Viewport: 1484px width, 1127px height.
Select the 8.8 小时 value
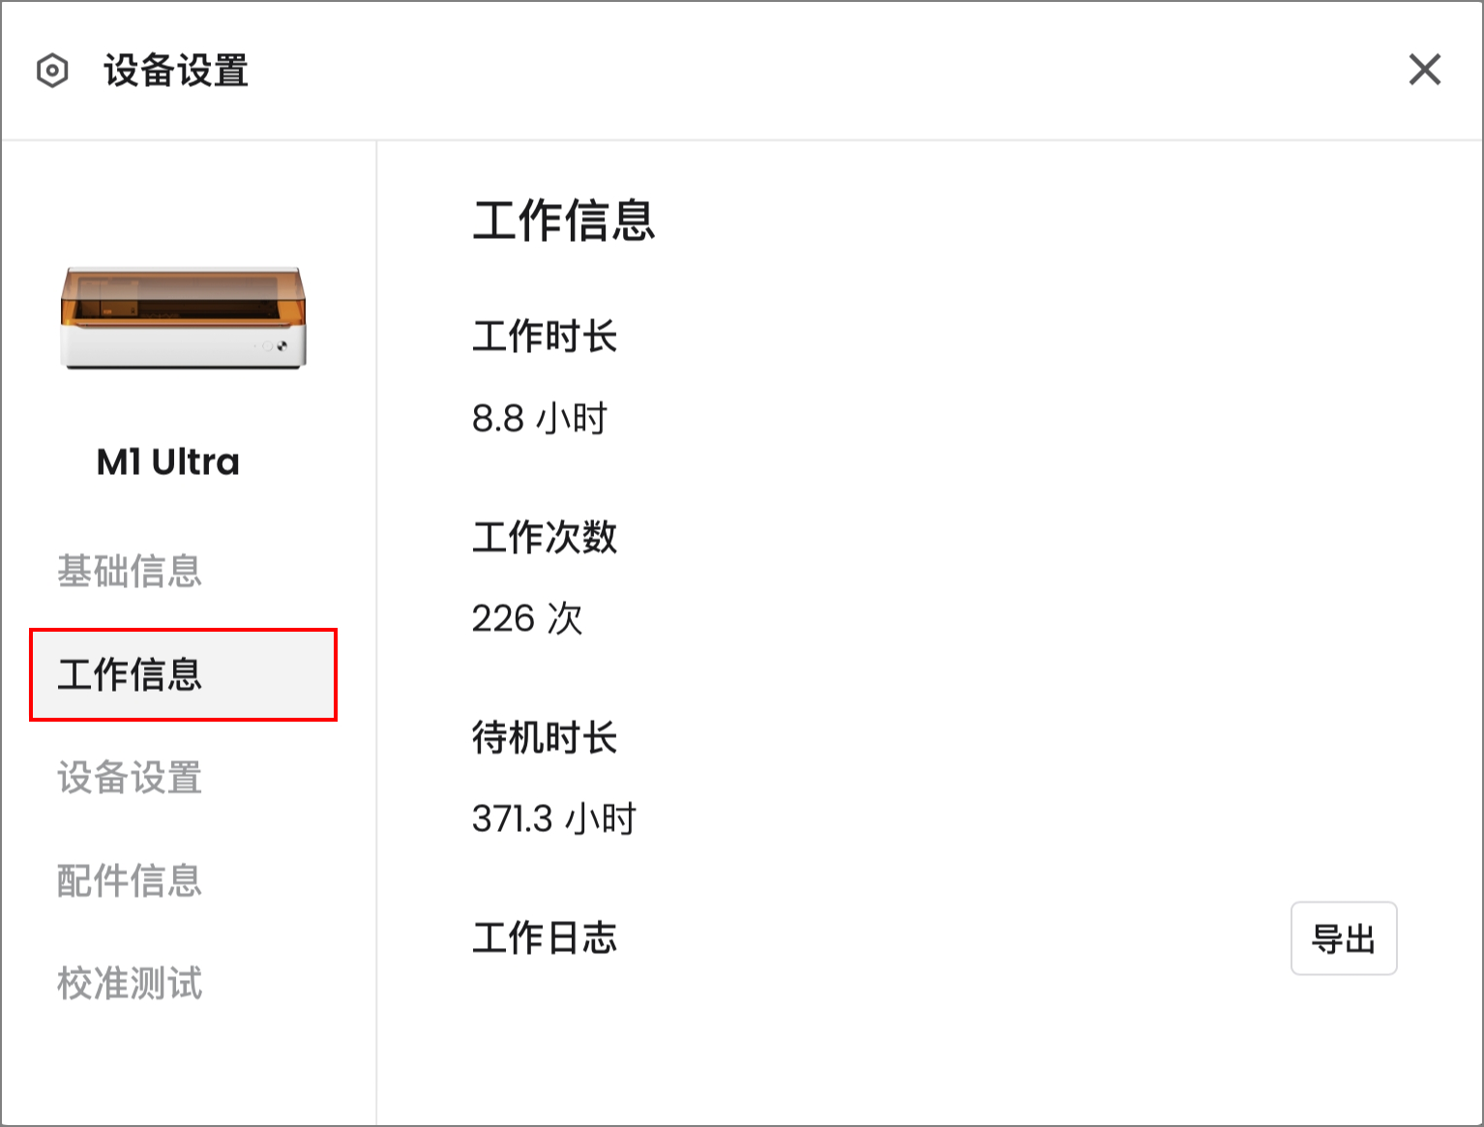(540, 419)
